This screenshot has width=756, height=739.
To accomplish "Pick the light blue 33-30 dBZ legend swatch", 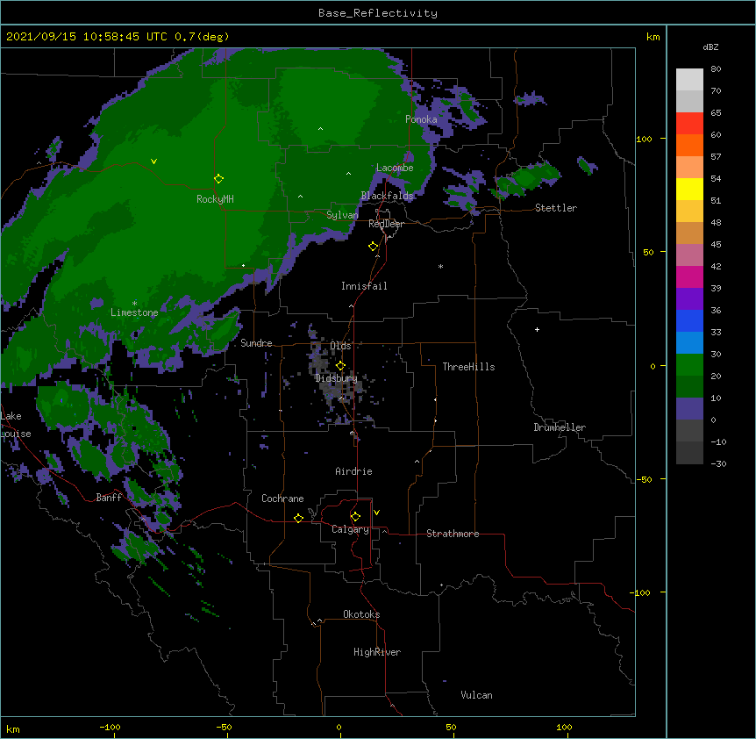I will coord(689,342).
